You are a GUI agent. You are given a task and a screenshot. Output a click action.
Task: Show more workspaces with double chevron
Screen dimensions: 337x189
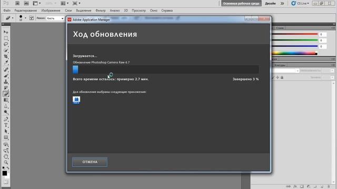tap(282, 4)
